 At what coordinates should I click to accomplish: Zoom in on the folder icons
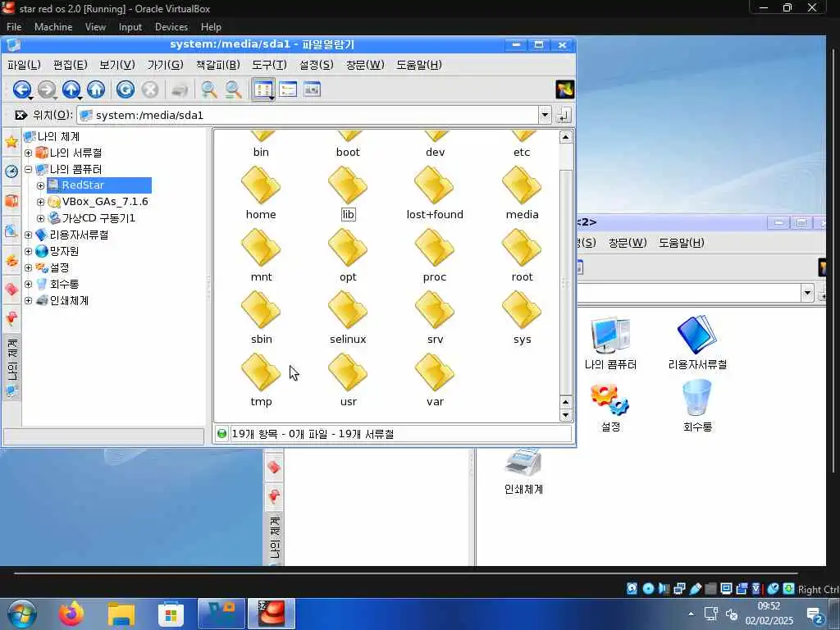209,89
